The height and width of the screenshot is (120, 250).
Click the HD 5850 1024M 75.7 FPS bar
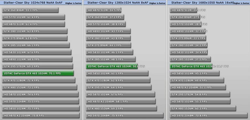[x=41, y=108]
